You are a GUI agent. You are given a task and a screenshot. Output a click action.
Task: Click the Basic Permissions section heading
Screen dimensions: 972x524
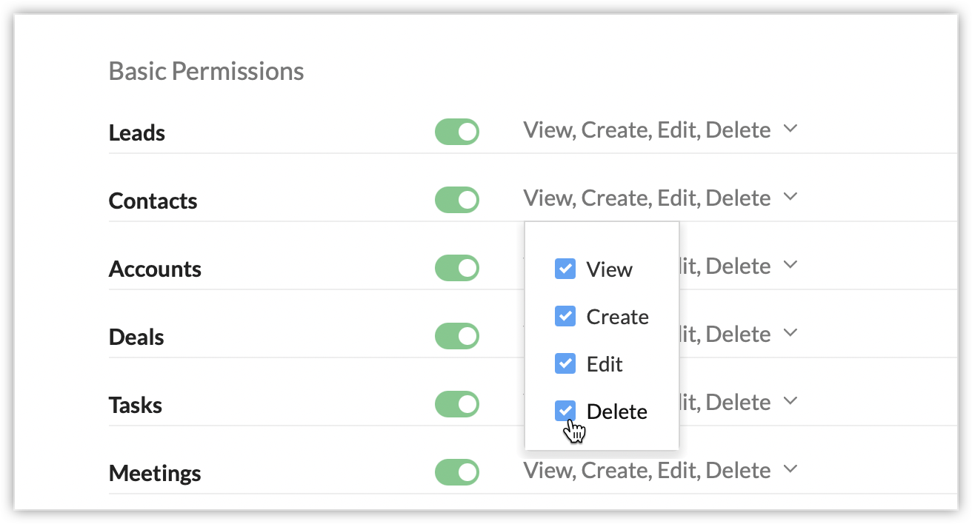206,71
